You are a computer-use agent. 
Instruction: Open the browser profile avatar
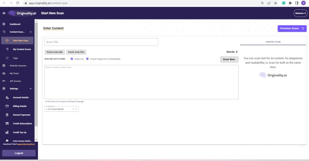304,3
